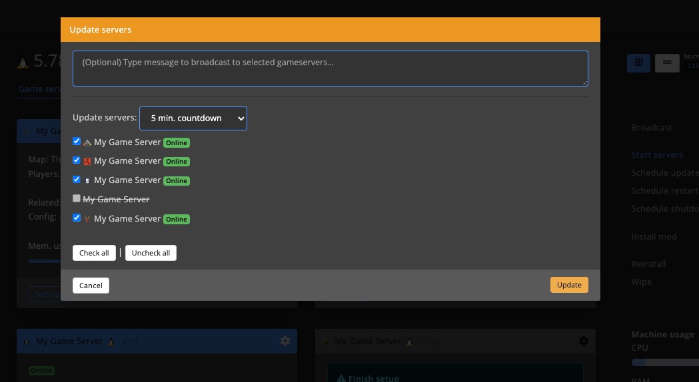Click the Uncheck all button

pos(151,253)
